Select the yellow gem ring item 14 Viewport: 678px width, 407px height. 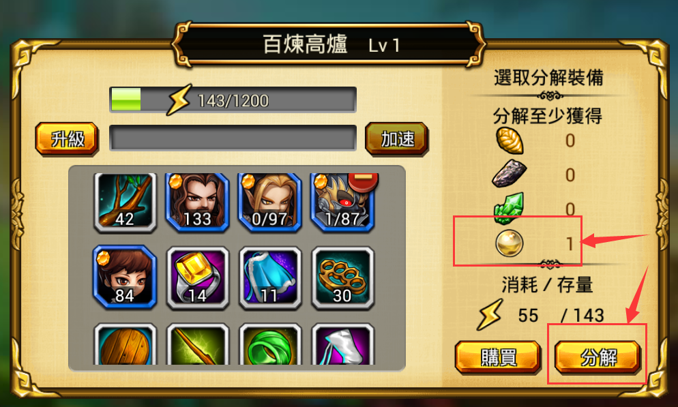click(198, 278)
